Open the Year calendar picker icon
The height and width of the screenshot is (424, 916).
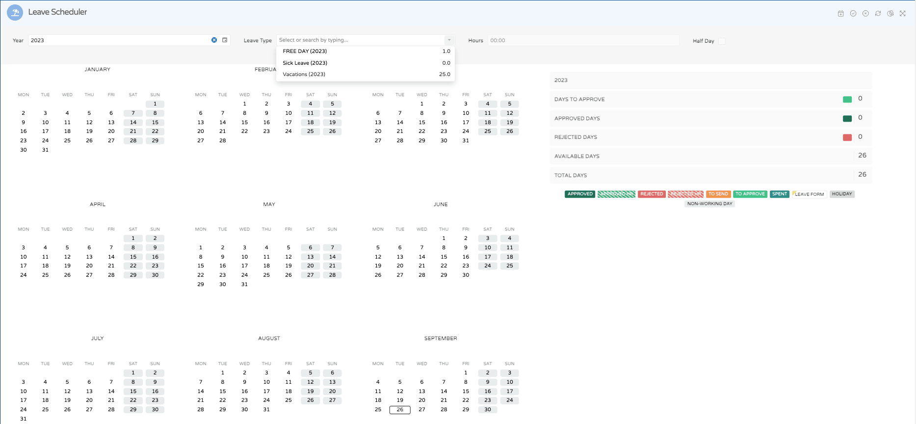225,40
